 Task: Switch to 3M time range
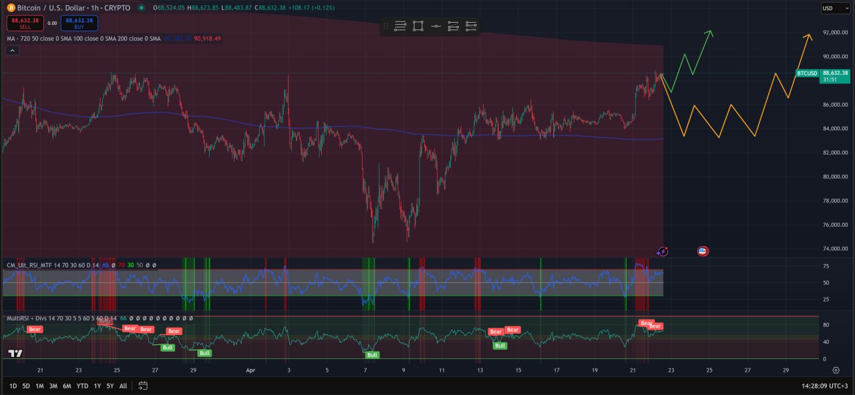[x=53, y=386]
